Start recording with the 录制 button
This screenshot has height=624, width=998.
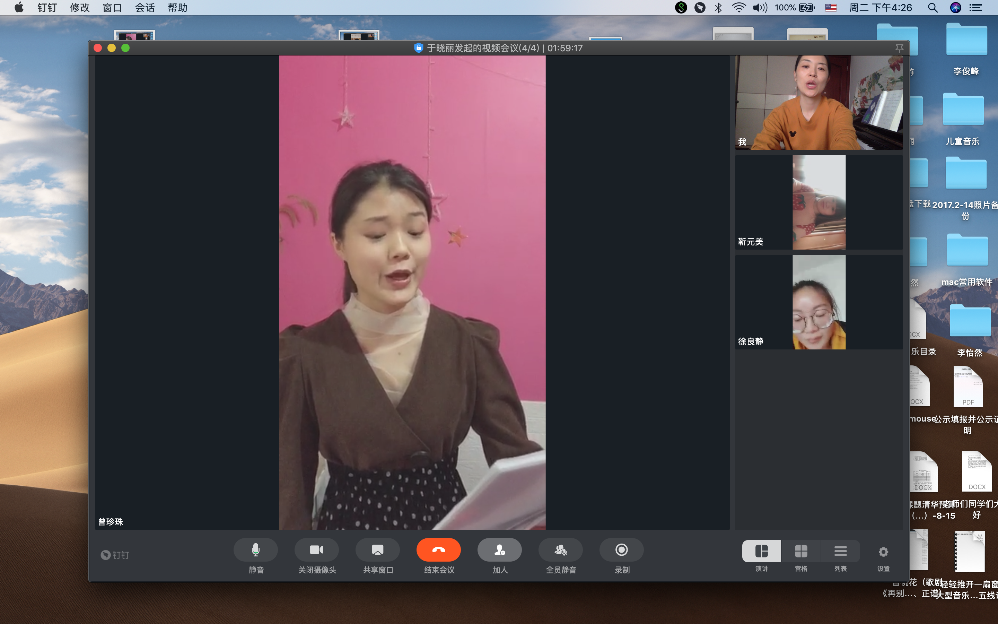(x=621, y=550)
